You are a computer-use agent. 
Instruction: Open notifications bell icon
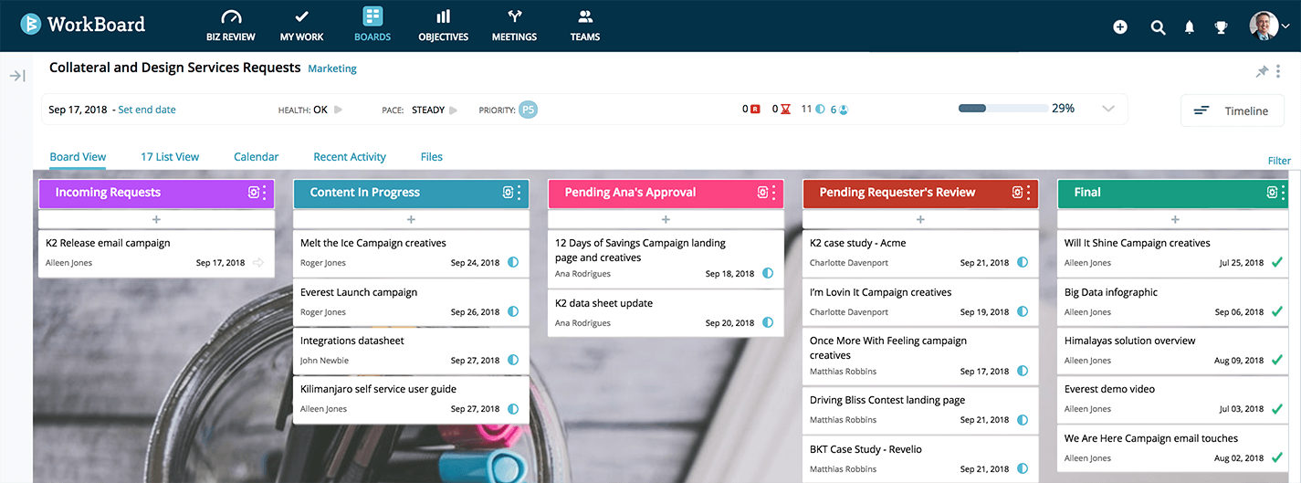tap(1190, 27)
